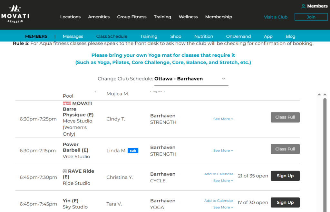Open the Change Club Schedule dropdown

[x=191, y=79]
